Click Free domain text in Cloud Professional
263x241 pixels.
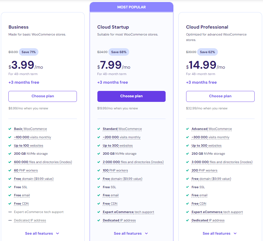point(211,179)
